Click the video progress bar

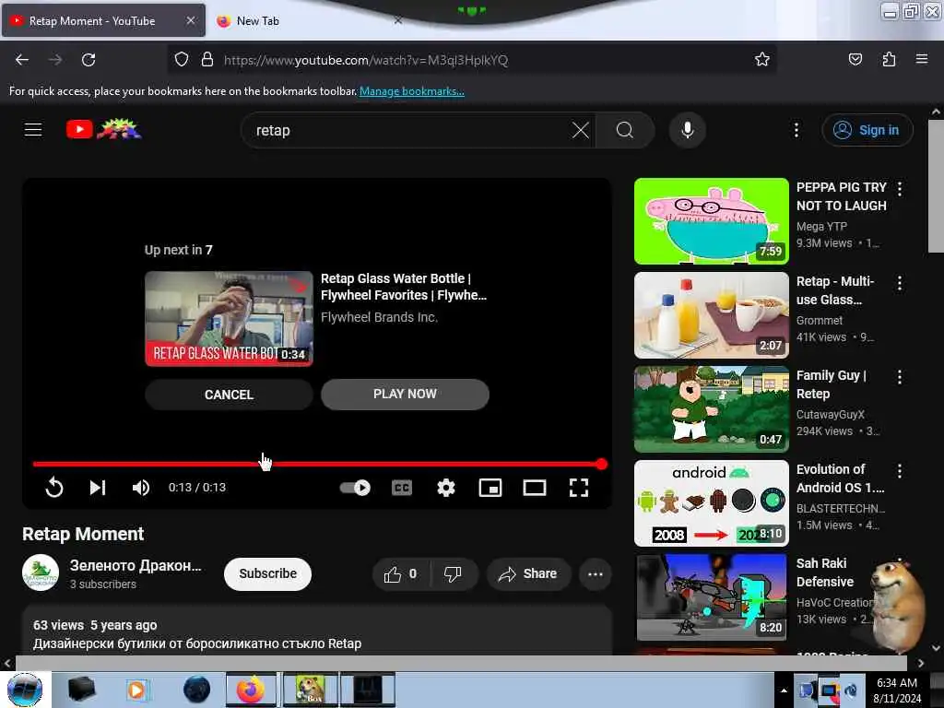point(317,465)
